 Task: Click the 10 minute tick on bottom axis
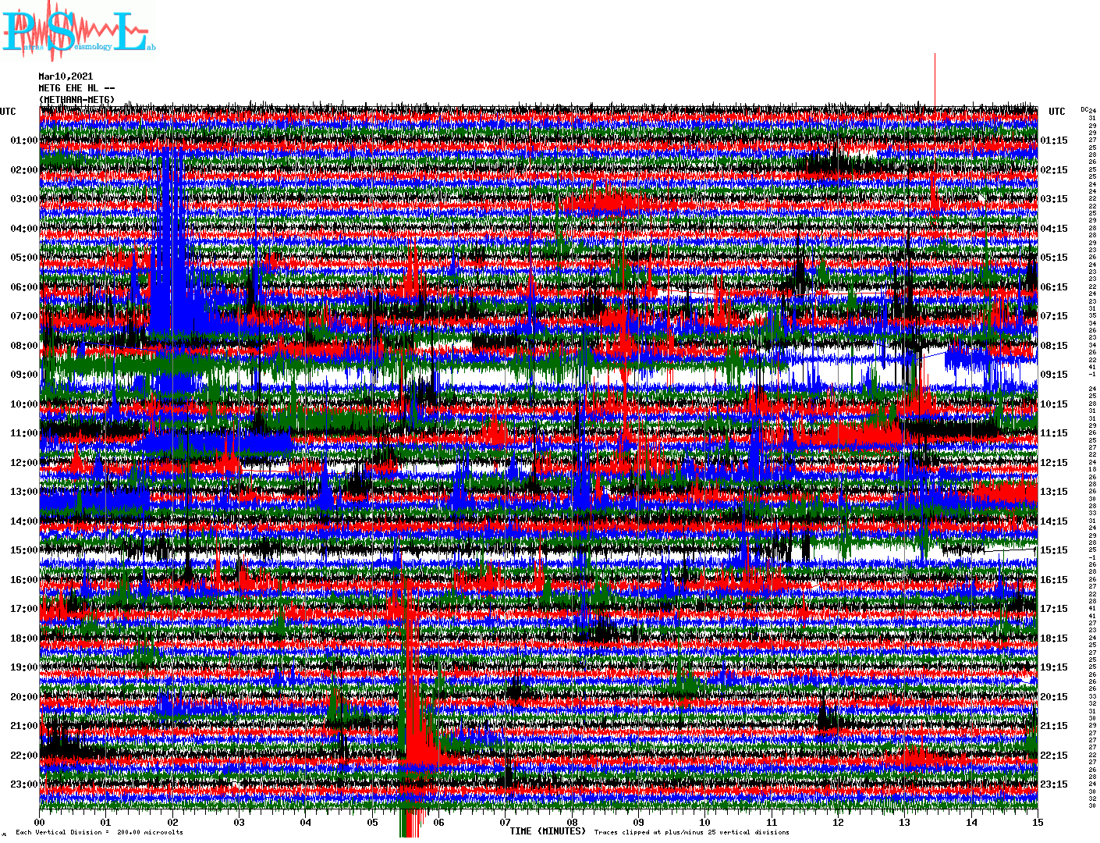(x=704, y=823)
